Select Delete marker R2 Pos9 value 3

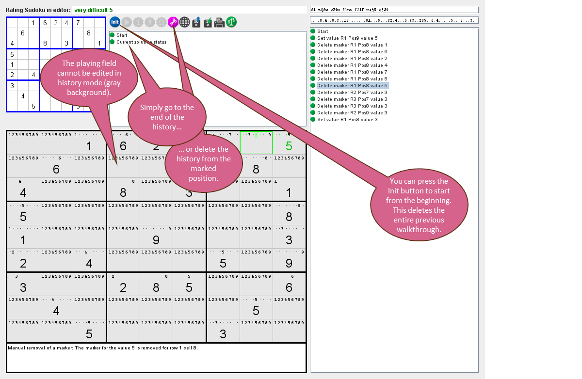352,113
